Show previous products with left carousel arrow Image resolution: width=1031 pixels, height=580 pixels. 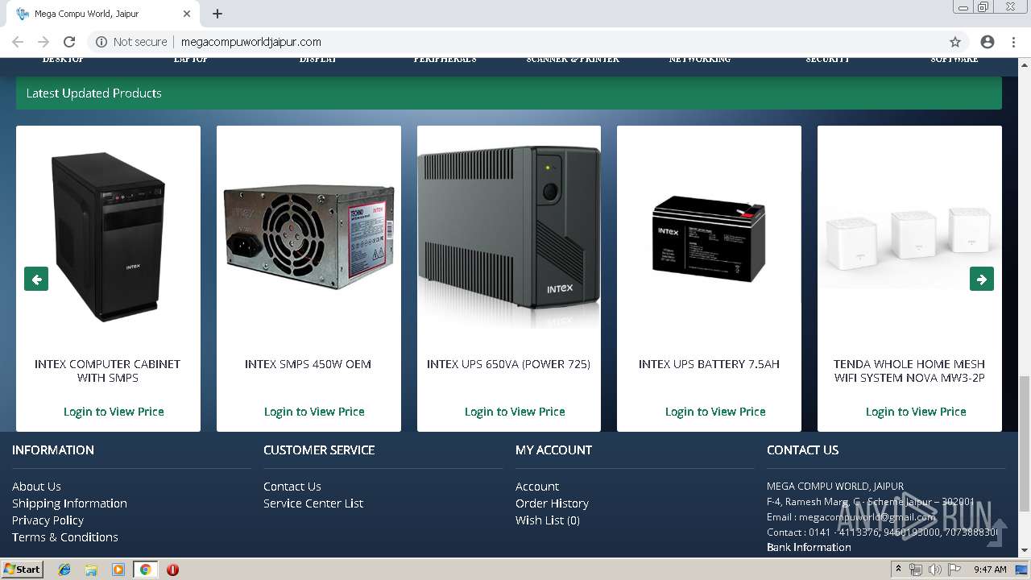coord(36,279)
